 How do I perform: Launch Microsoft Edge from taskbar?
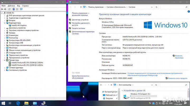18,103
